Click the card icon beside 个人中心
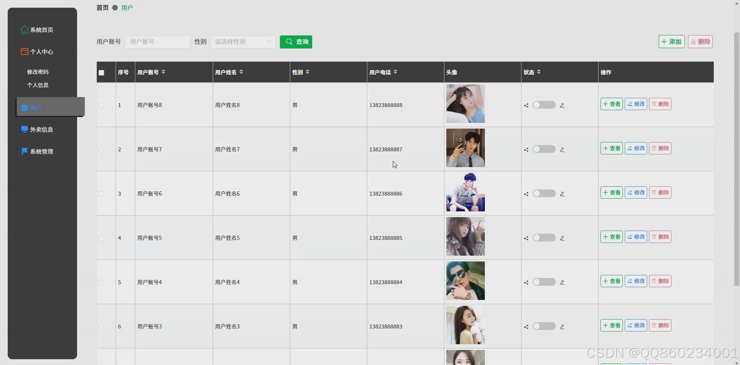 [x=24, y=52]
